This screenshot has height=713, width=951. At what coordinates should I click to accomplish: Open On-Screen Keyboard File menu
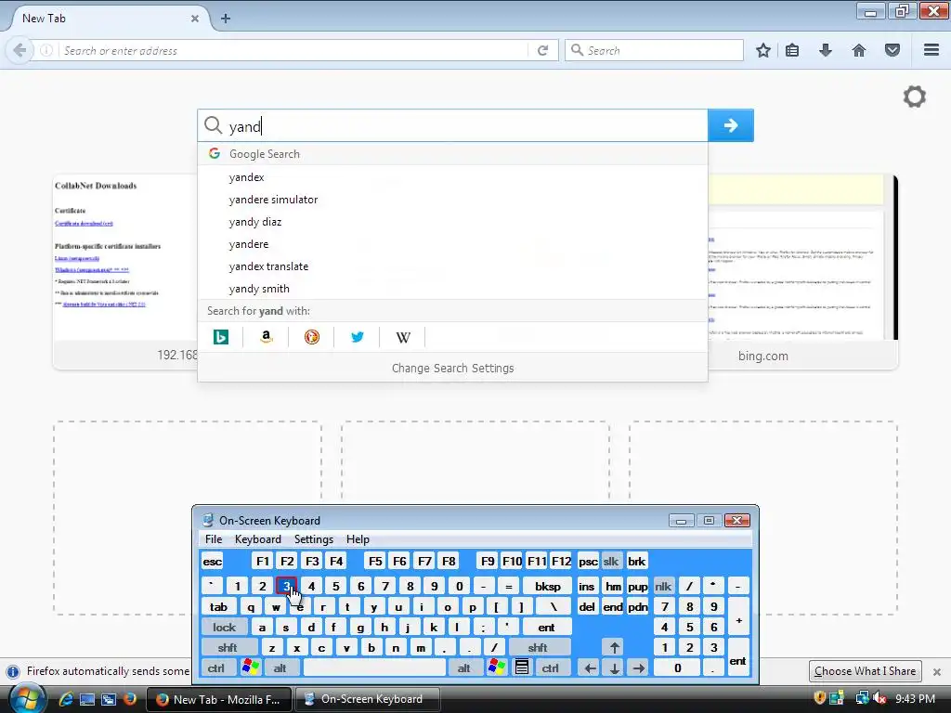(x=214, y=539)
